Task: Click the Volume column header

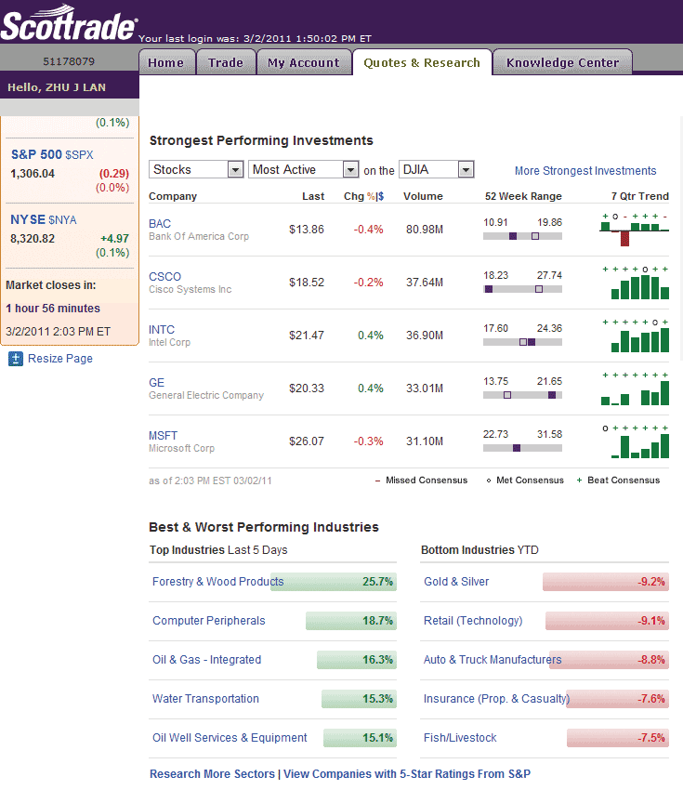Action: (423, 196)
